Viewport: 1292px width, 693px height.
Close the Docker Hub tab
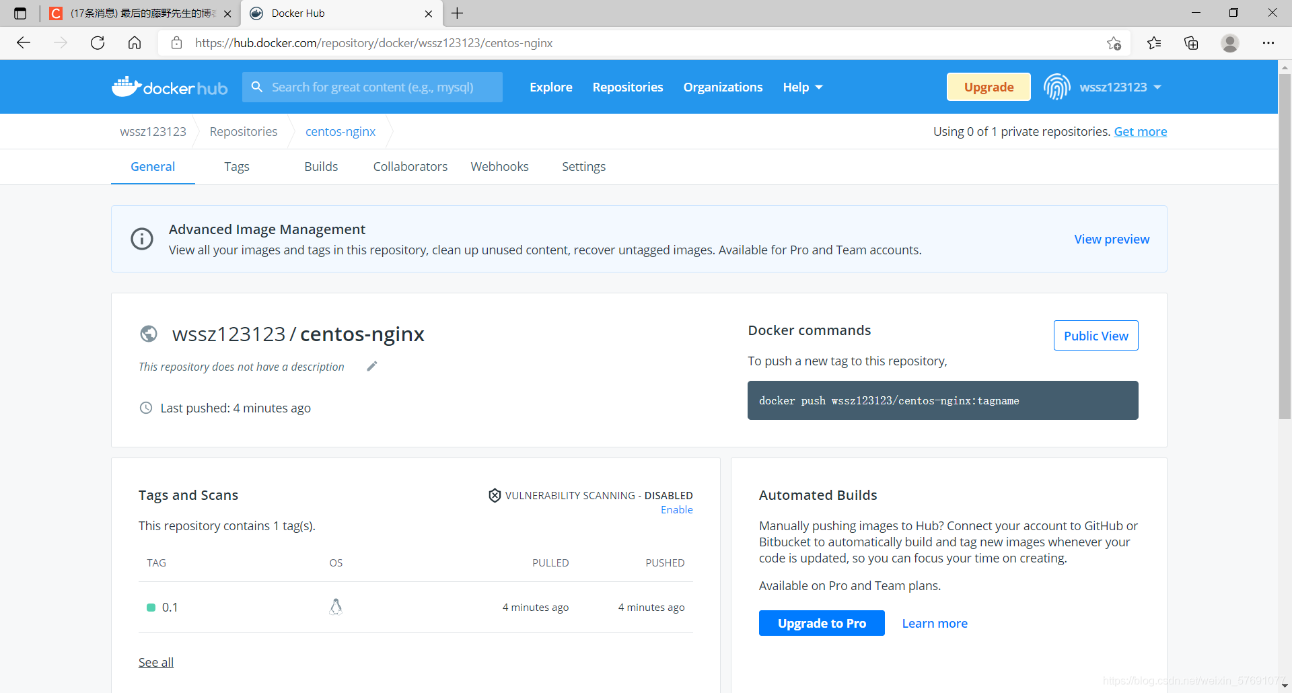[x=429, y=13]
